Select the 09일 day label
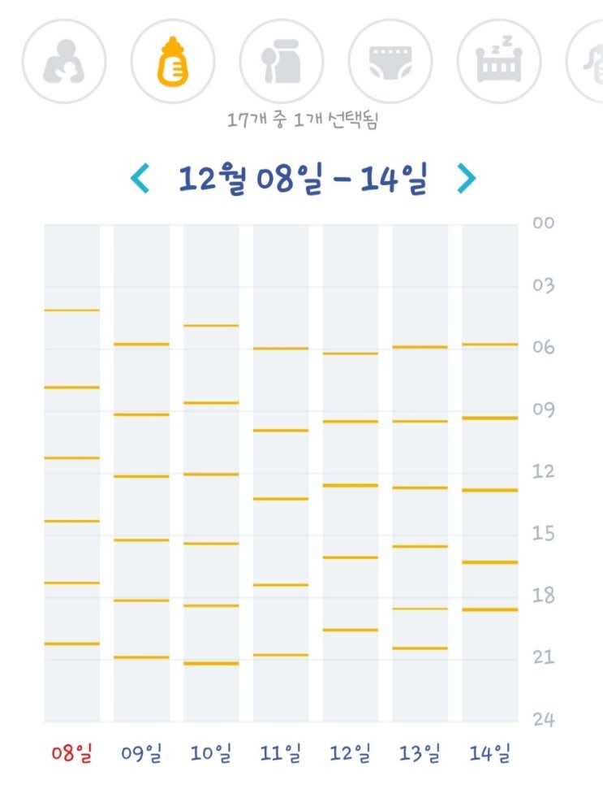The width and height of the screenshot is (603, 802). click(142, 754)
